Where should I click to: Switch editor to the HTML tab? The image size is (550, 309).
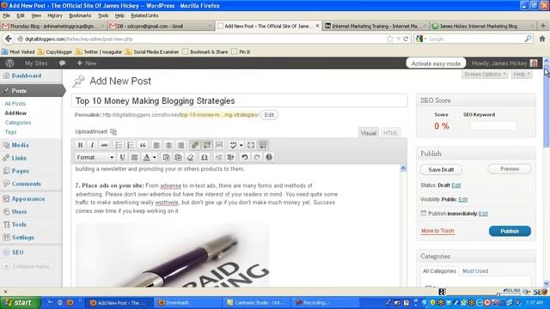click(390, 133)
